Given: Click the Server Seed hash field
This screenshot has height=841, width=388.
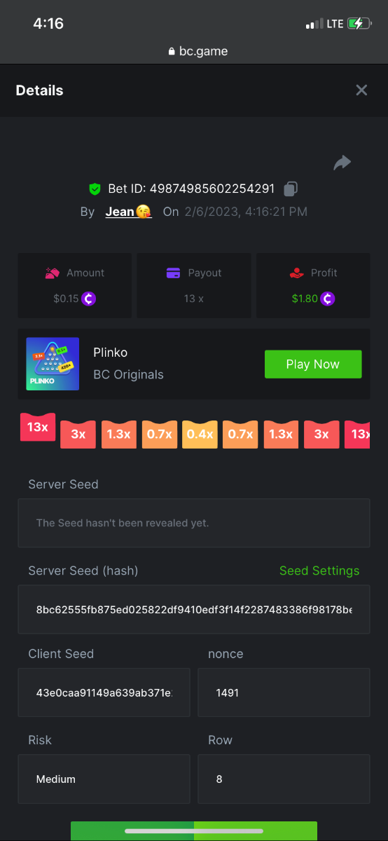Looking at the screenshot, I should (194, 610).
